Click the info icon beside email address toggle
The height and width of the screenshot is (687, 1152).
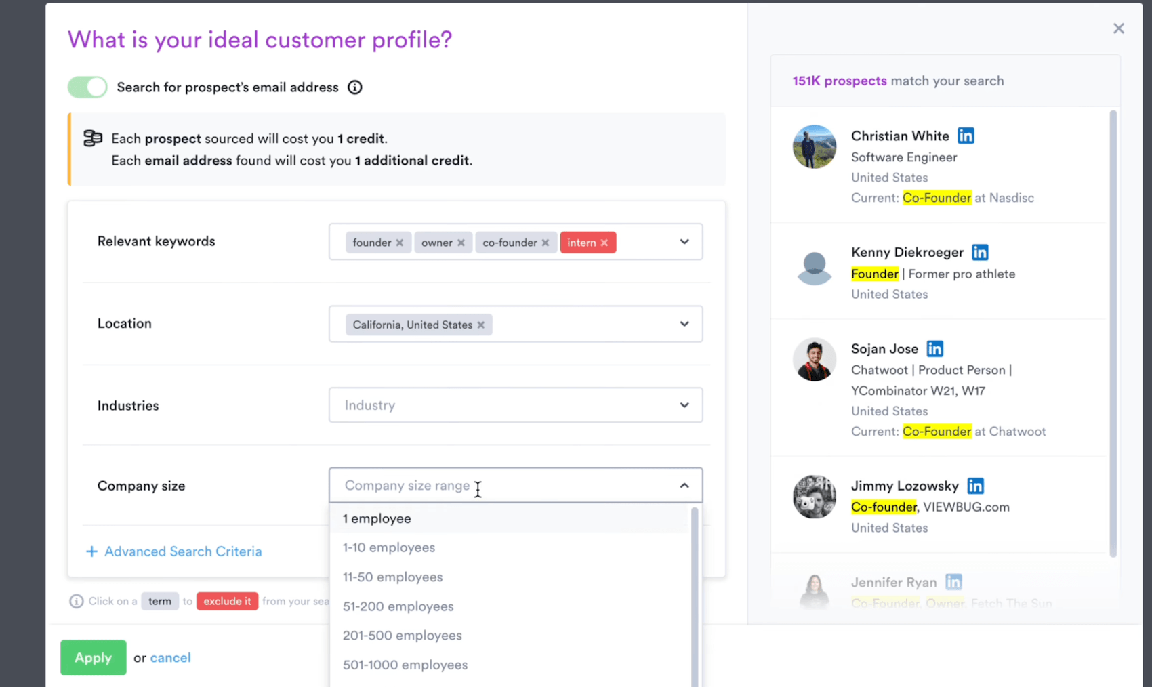355,87
